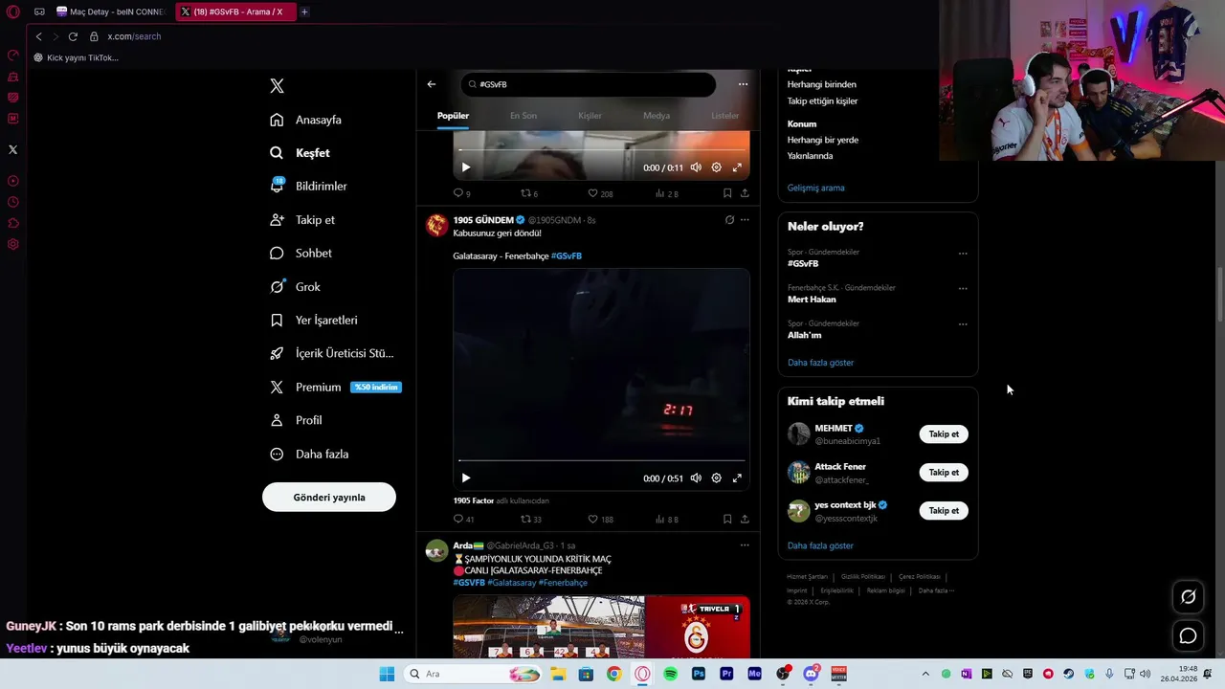Reply to the 1905 GÜNDEM post
The width and height of the screenshot is (1225, 689).
(x=464, y=519)
